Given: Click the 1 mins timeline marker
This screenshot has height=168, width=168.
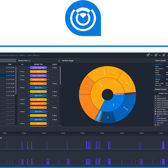Looking at the screenshot, I should (x=161, y=133).
